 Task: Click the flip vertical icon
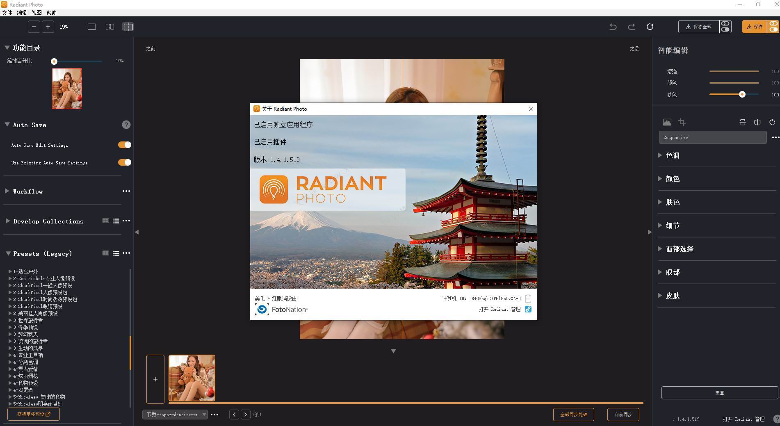[x=742, y=122]
